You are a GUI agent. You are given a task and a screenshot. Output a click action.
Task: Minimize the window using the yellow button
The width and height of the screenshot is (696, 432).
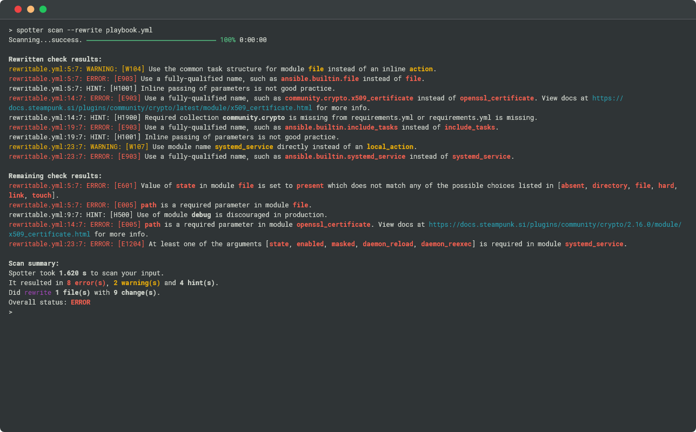(x=30, y=9)
